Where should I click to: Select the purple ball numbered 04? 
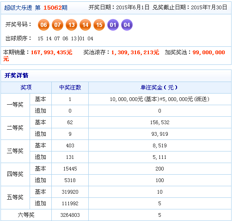[127, 25]
